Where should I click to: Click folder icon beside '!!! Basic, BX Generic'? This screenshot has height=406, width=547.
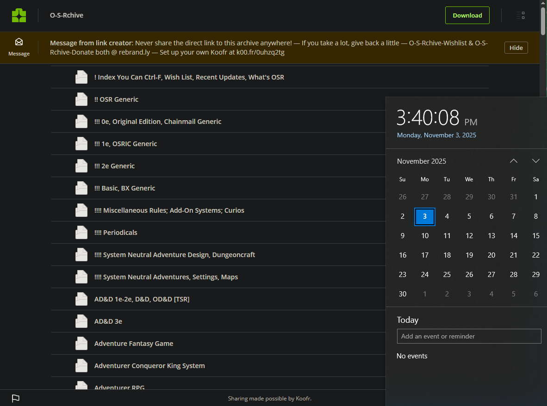[x=81, y=188]
